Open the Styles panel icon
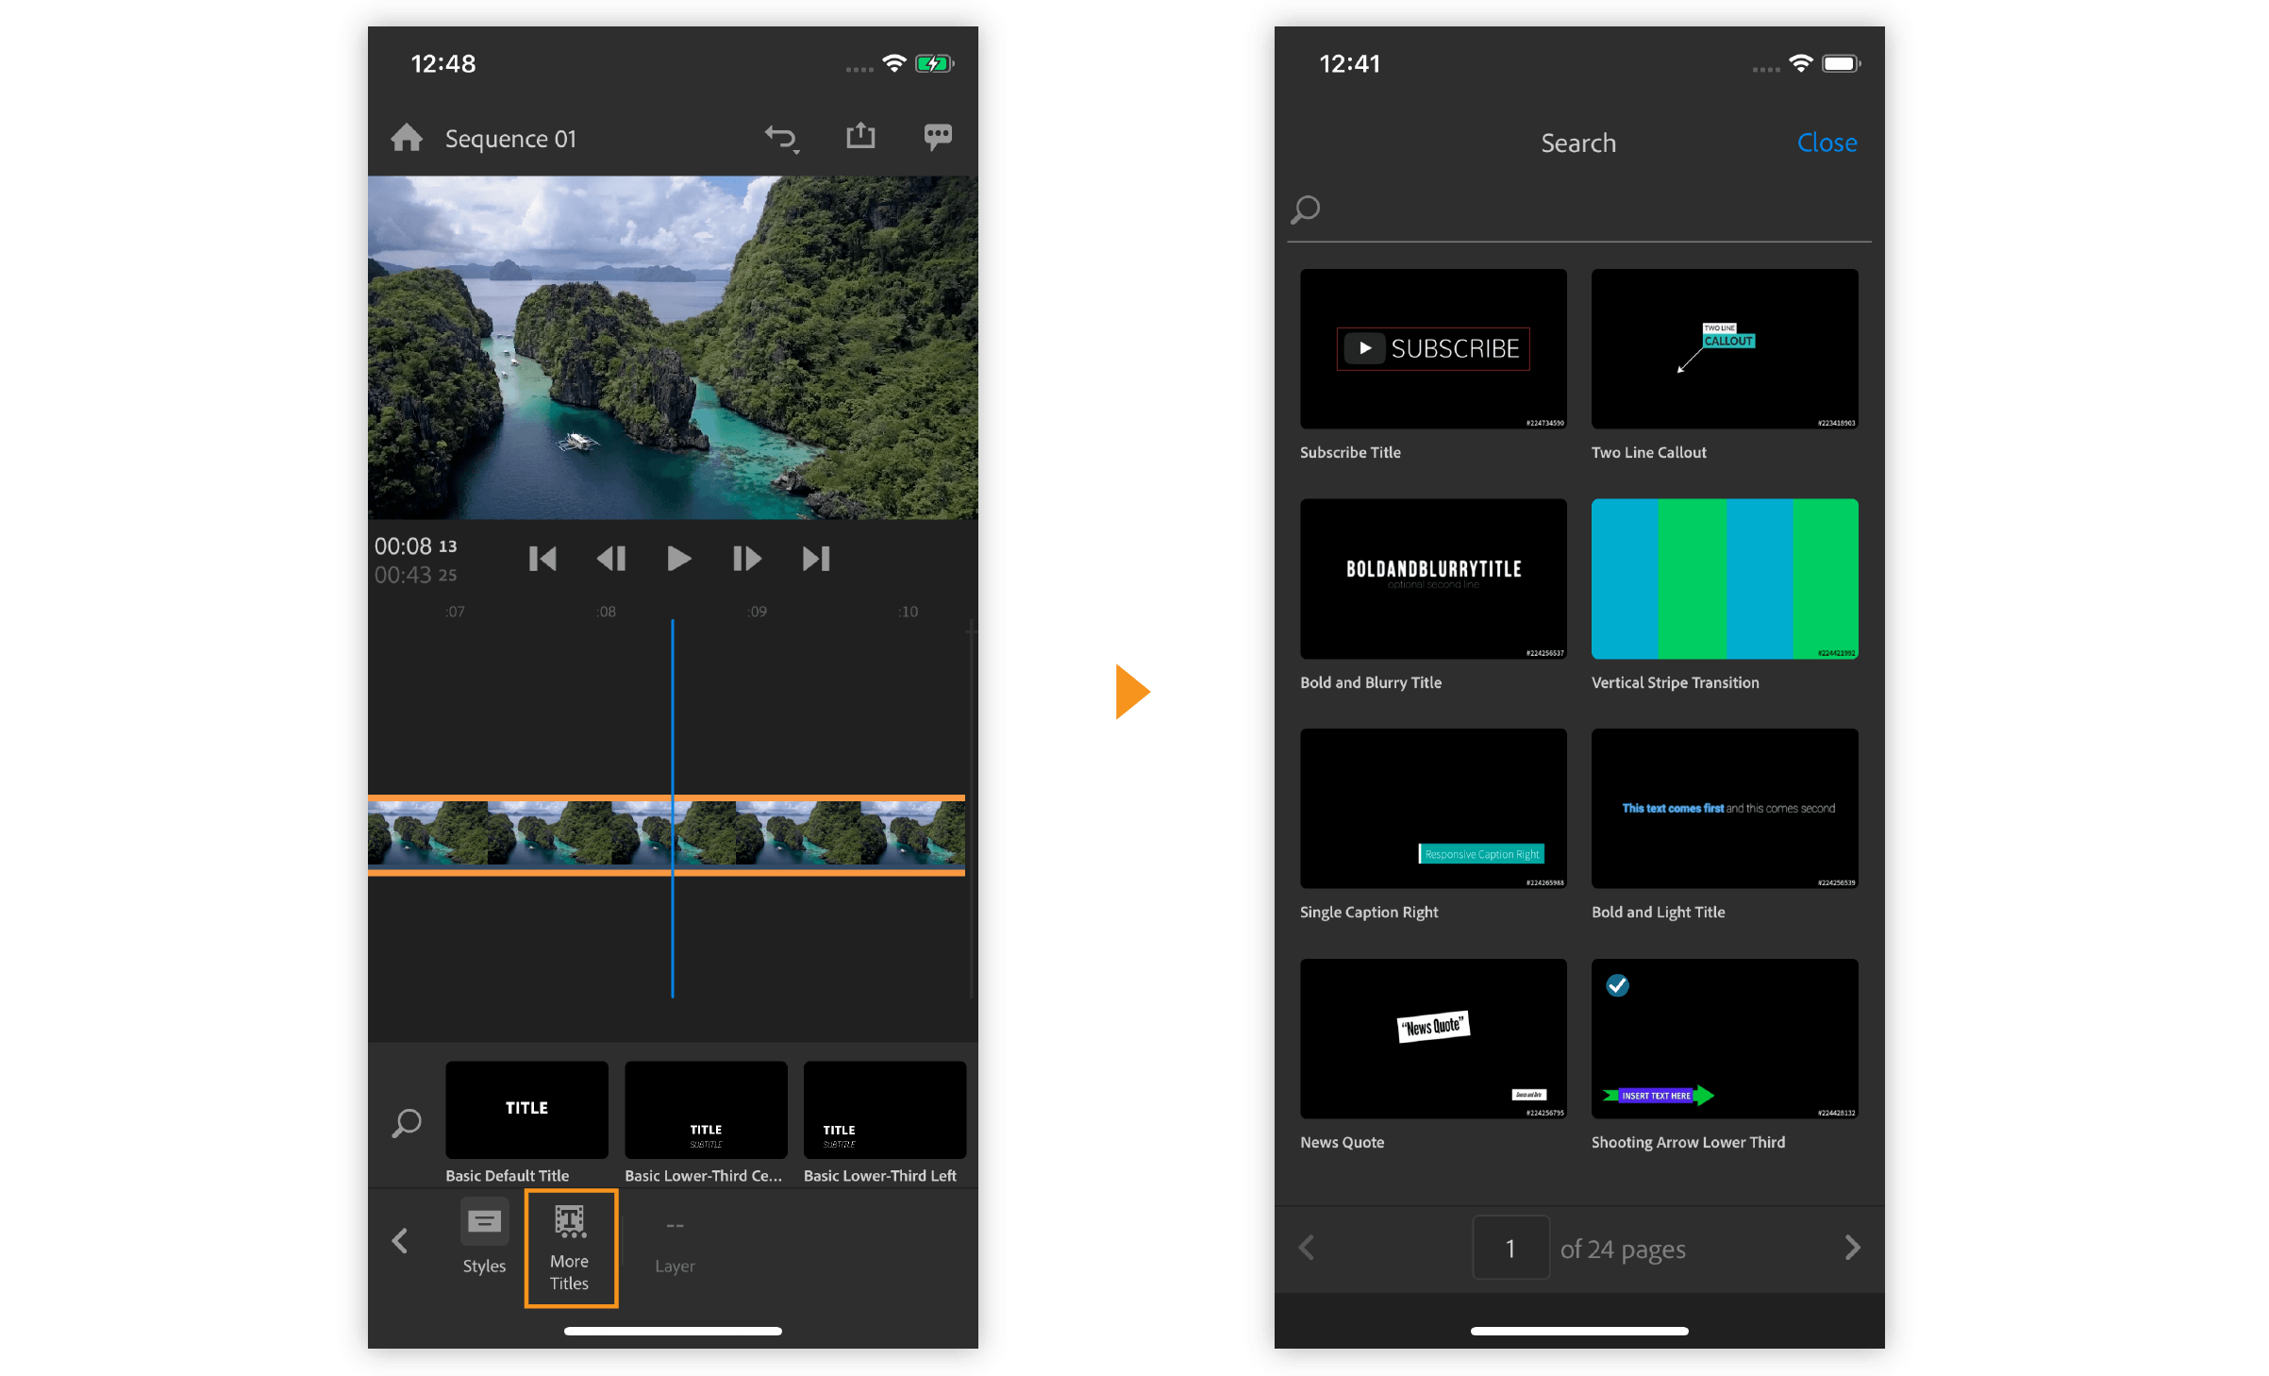Image resolution: width=2269 pixels, height=1376 pixels. pos(483,1221)
